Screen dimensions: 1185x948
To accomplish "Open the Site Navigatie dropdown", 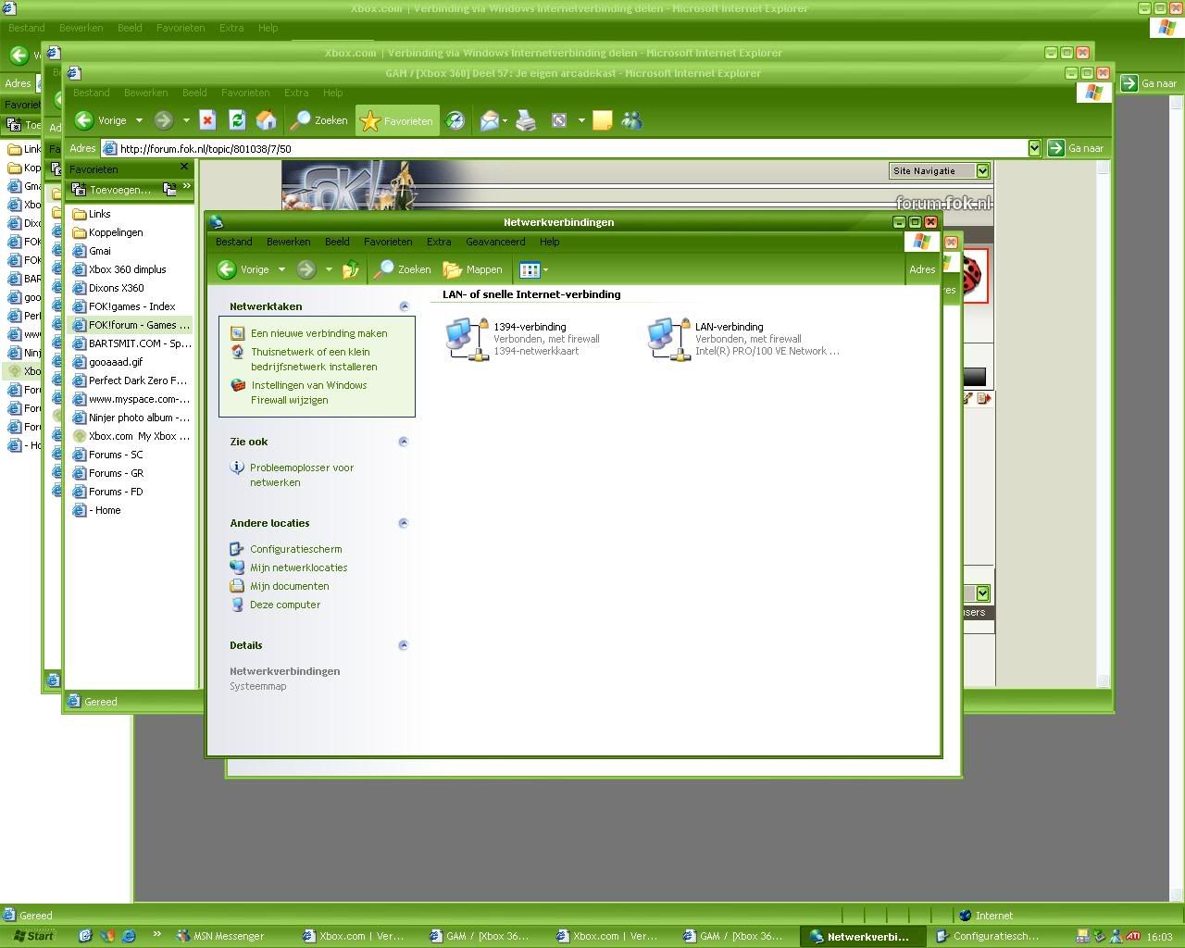I will coord(940,170).
